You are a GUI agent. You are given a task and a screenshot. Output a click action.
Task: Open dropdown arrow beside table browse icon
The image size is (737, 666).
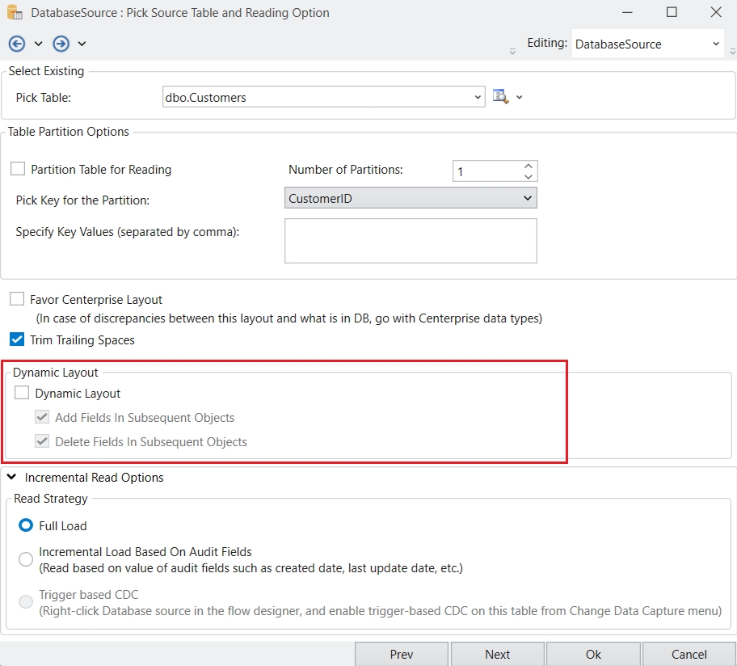coord(520,97)
